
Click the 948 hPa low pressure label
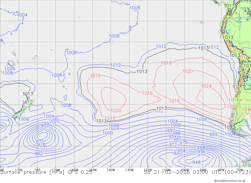[x=197, y=162]
